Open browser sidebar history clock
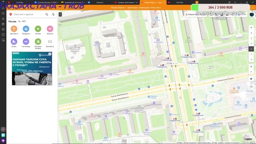 [3, 13]
